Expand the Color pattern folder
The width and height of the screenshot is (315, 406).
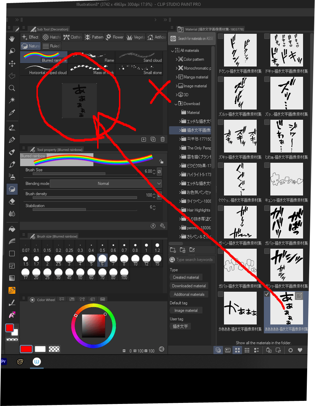[x=177, y=59]
